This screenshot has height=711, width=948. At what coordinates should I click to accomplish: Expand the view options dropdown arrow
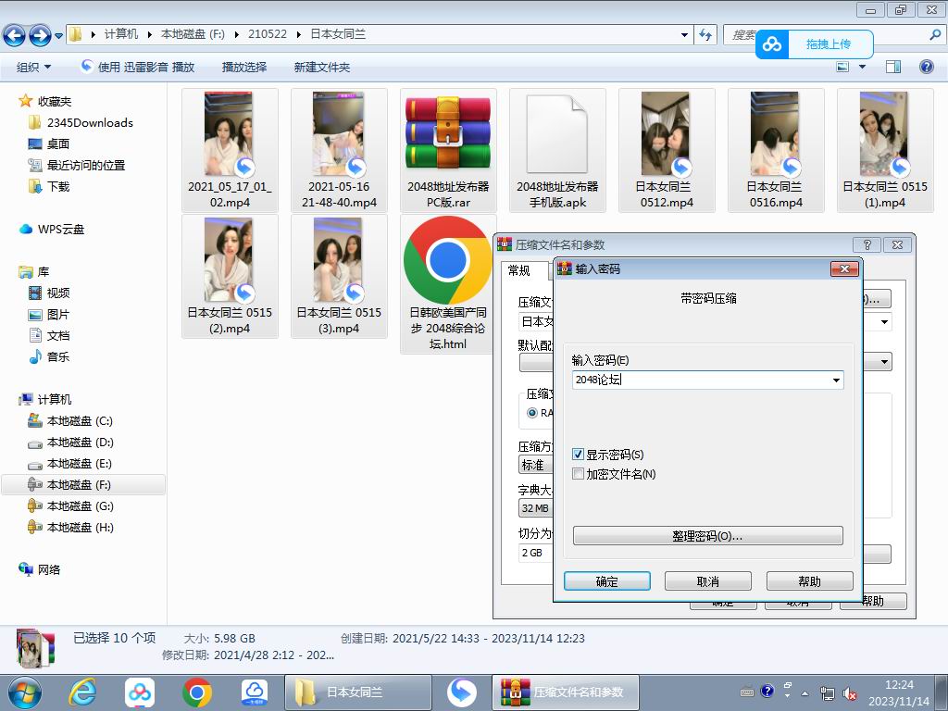point(863,67)
